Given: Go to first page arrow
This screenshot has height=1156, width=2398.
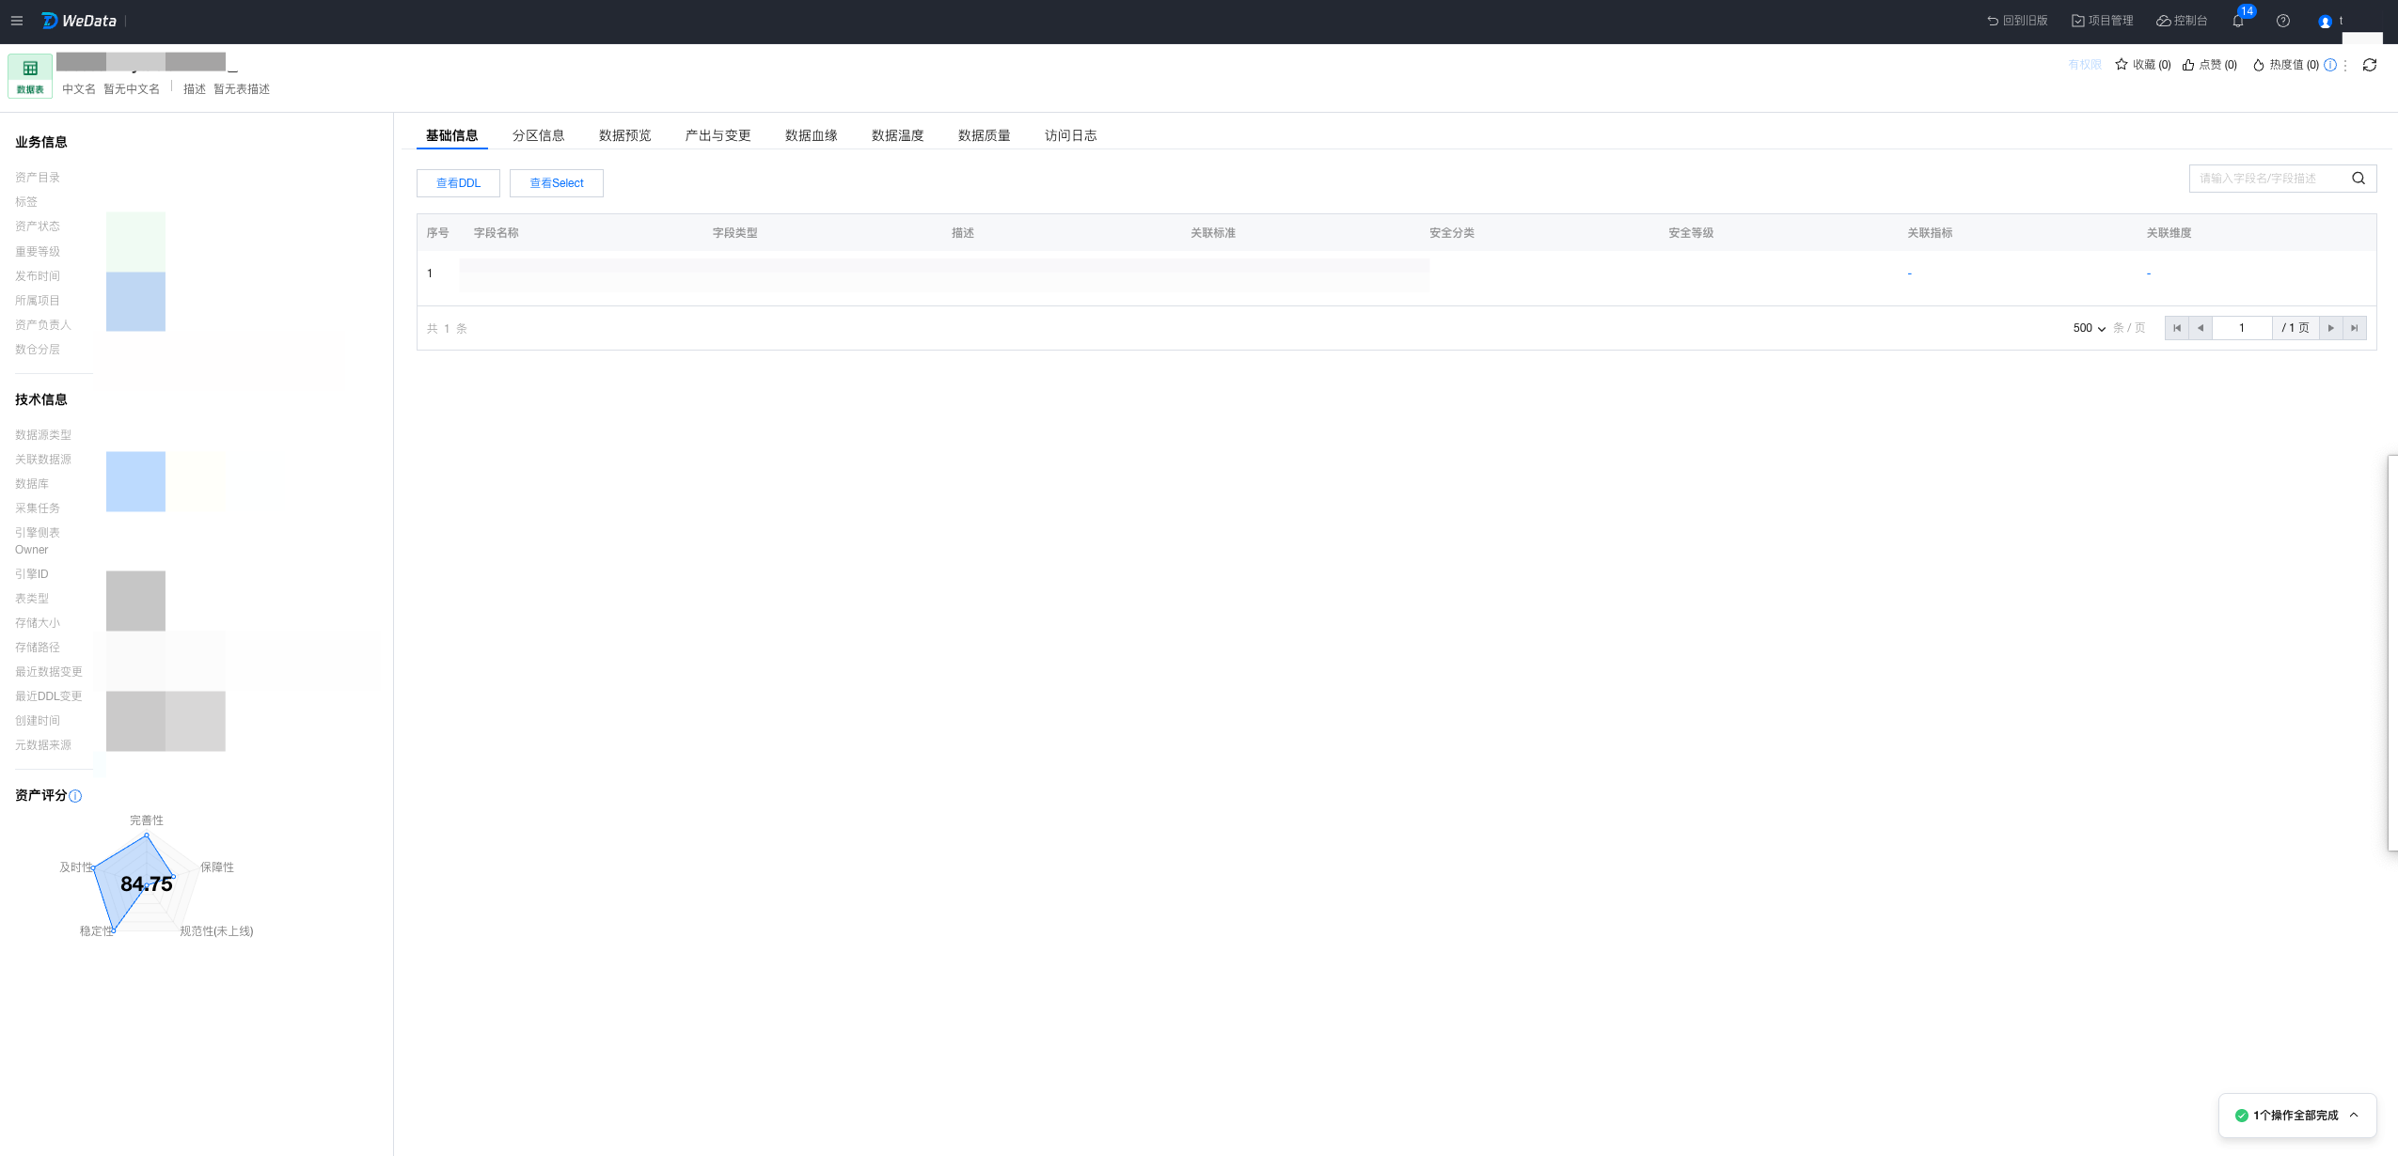Looking at the screenshot, I should [x=2177, y=328].
